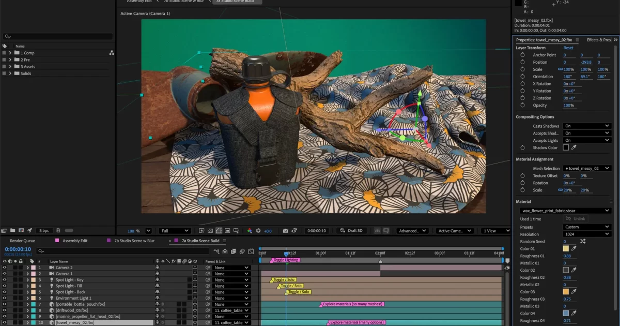Click the trash icon in the Project panel
Screen dimensions: 620x326
pos(58,230)
